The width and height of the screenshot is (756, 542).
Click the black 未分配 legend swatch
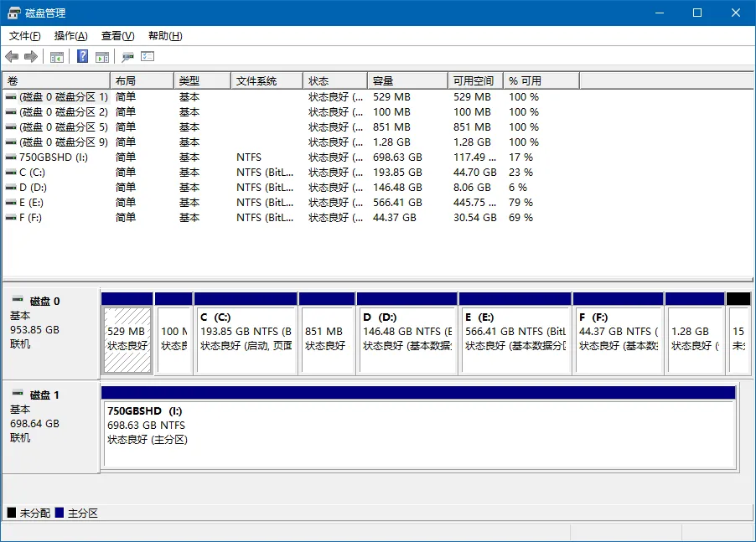click(x=12, y=513)
